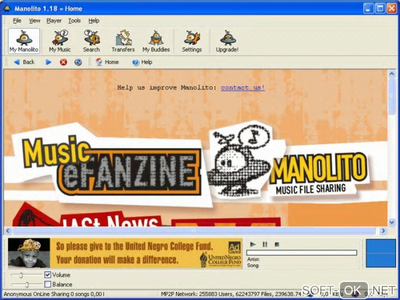This screenshot has width=400, height=300.
Task: Open the View menu
Action: pyautogui.click(x=35, y=21)
